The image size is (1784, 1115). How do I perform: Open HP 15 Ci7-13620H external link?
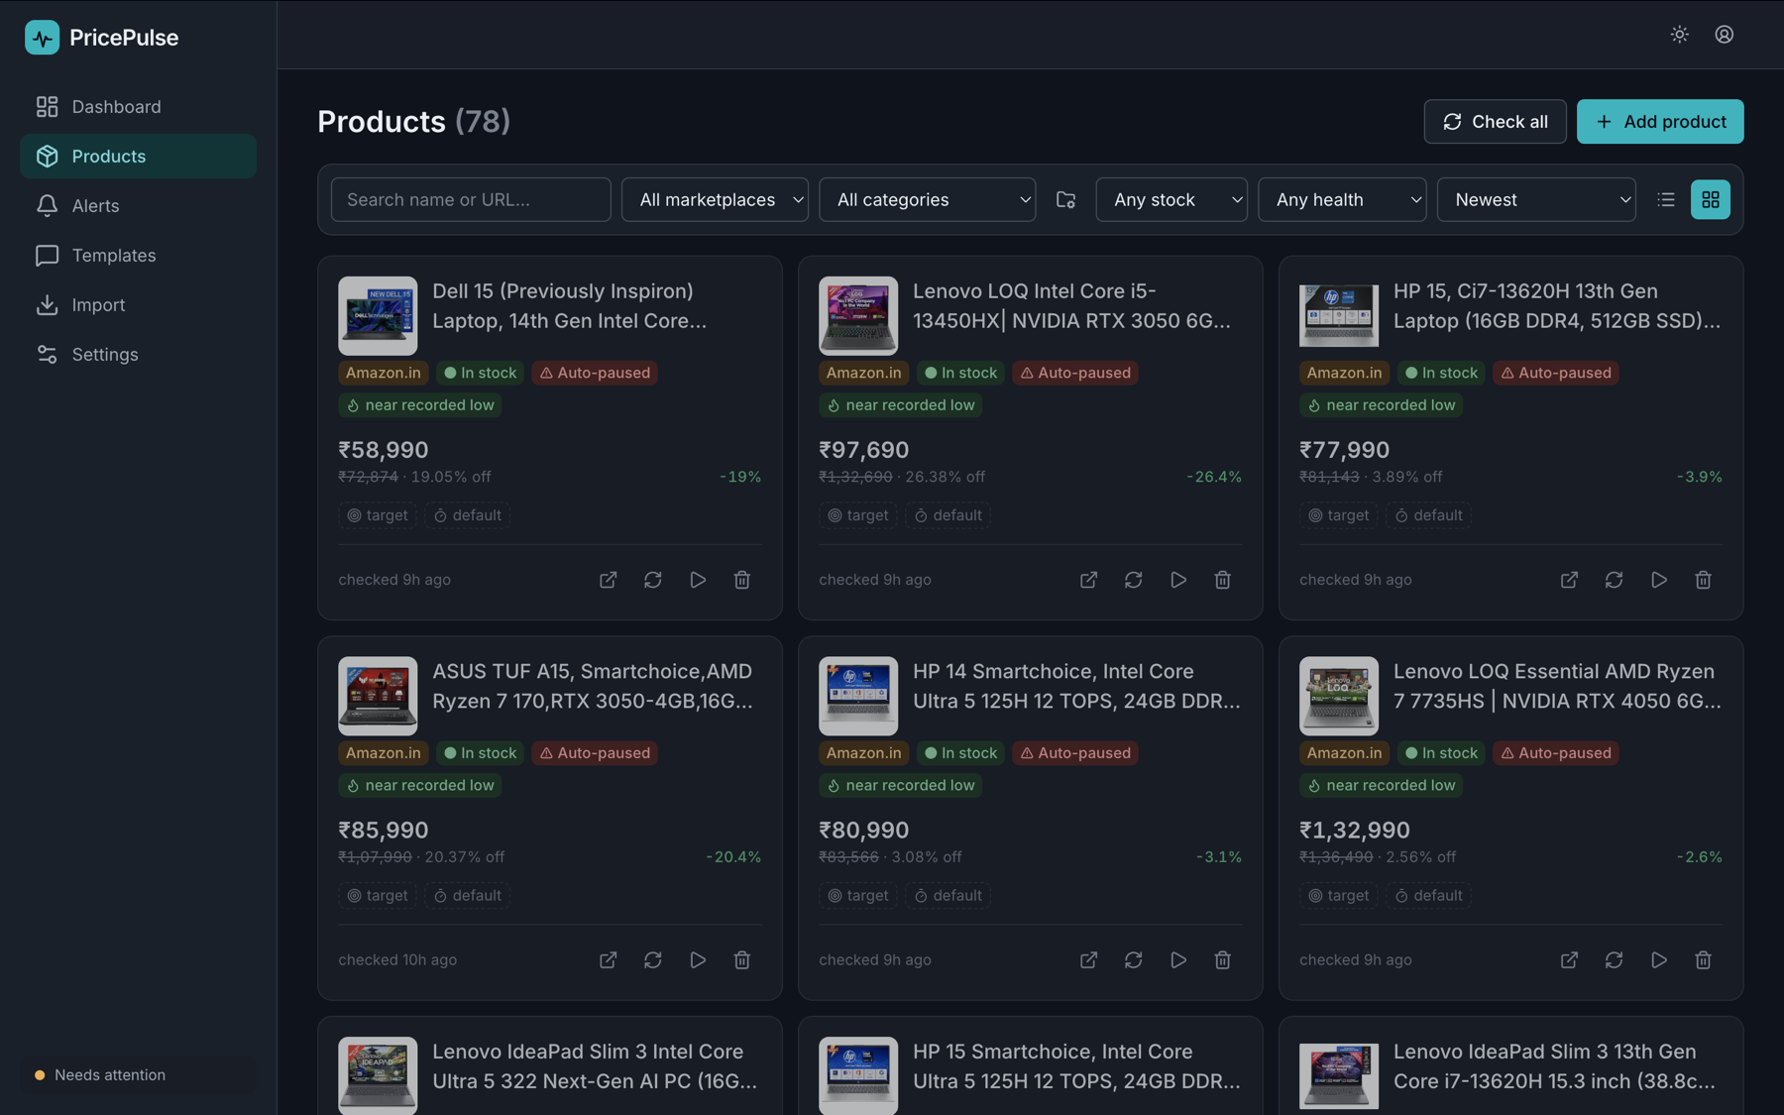pos(1570,580)
